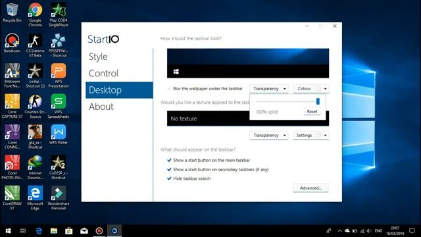Open Microsoft Store from the taskbar

click(x=69, y=230)
